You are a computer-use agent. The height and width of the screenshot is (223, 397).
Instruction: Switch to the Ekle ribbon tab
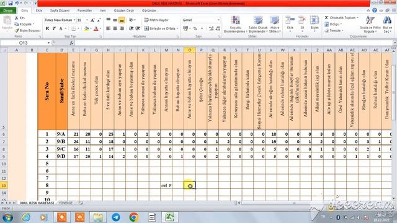click(x=39, y=11)
